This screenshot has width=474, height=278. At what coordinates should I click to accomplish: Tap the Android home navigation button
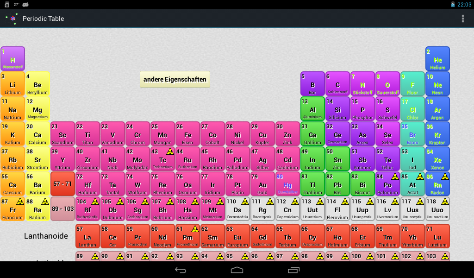click(237, 270)
